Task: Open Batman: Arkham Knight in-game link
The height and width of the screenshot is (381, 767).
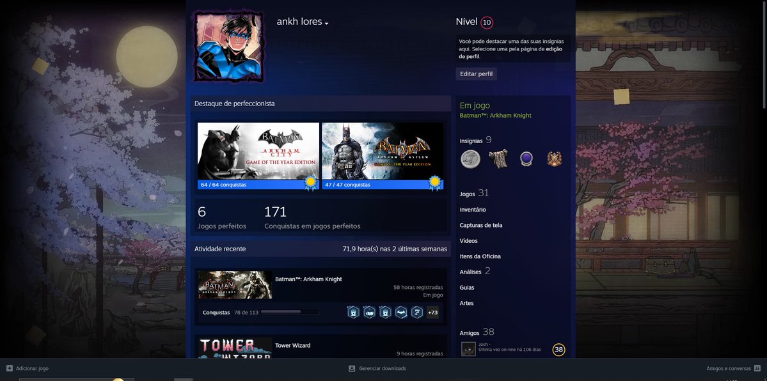Action: [496, 116]
